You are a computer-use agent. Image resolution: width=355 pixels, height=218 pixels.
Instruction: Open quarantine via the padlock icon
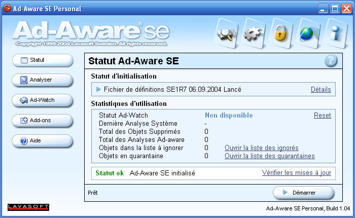[x=279, y=33]
